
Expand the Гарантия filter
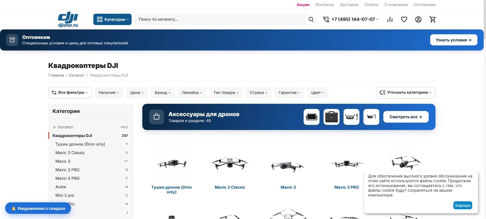coord(289,93)
